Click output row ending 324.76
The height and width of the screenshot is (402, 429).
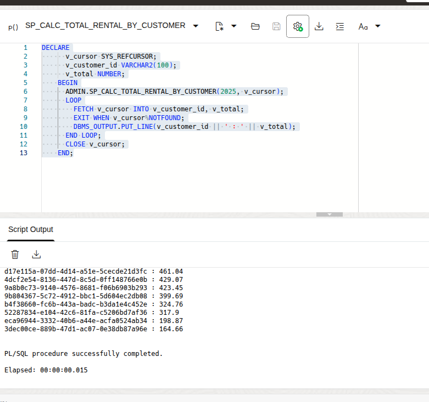(93, 304)
